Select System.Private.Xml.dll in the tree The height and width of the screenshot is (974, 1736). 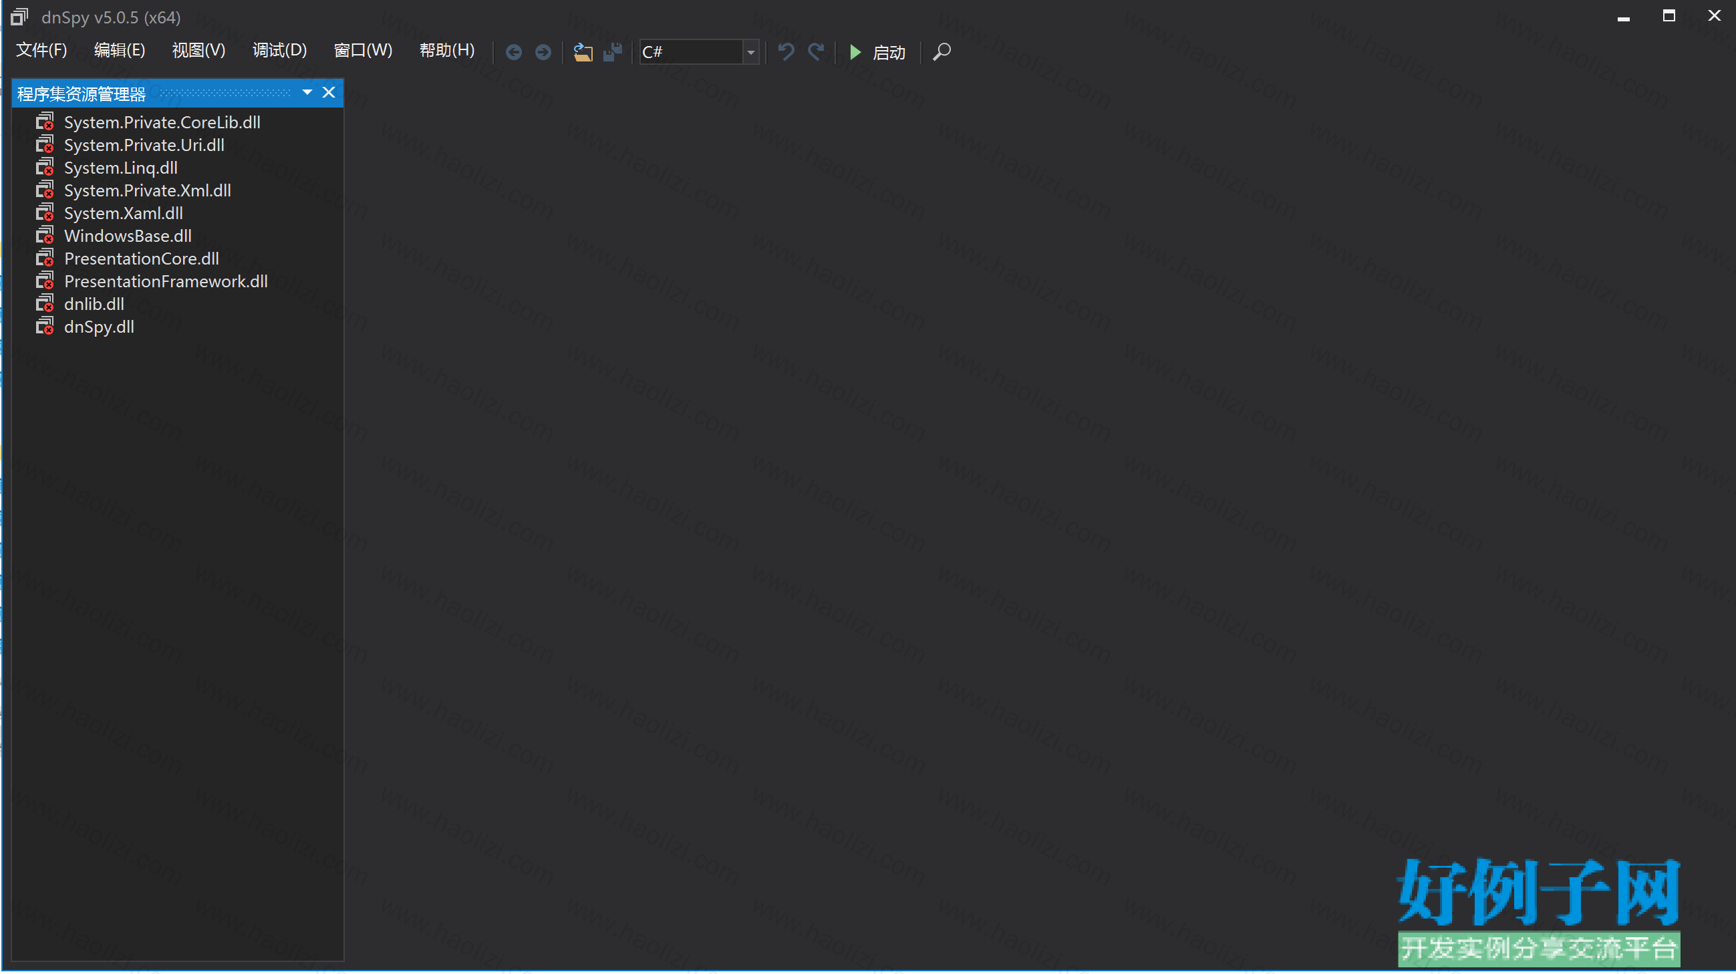148,190
